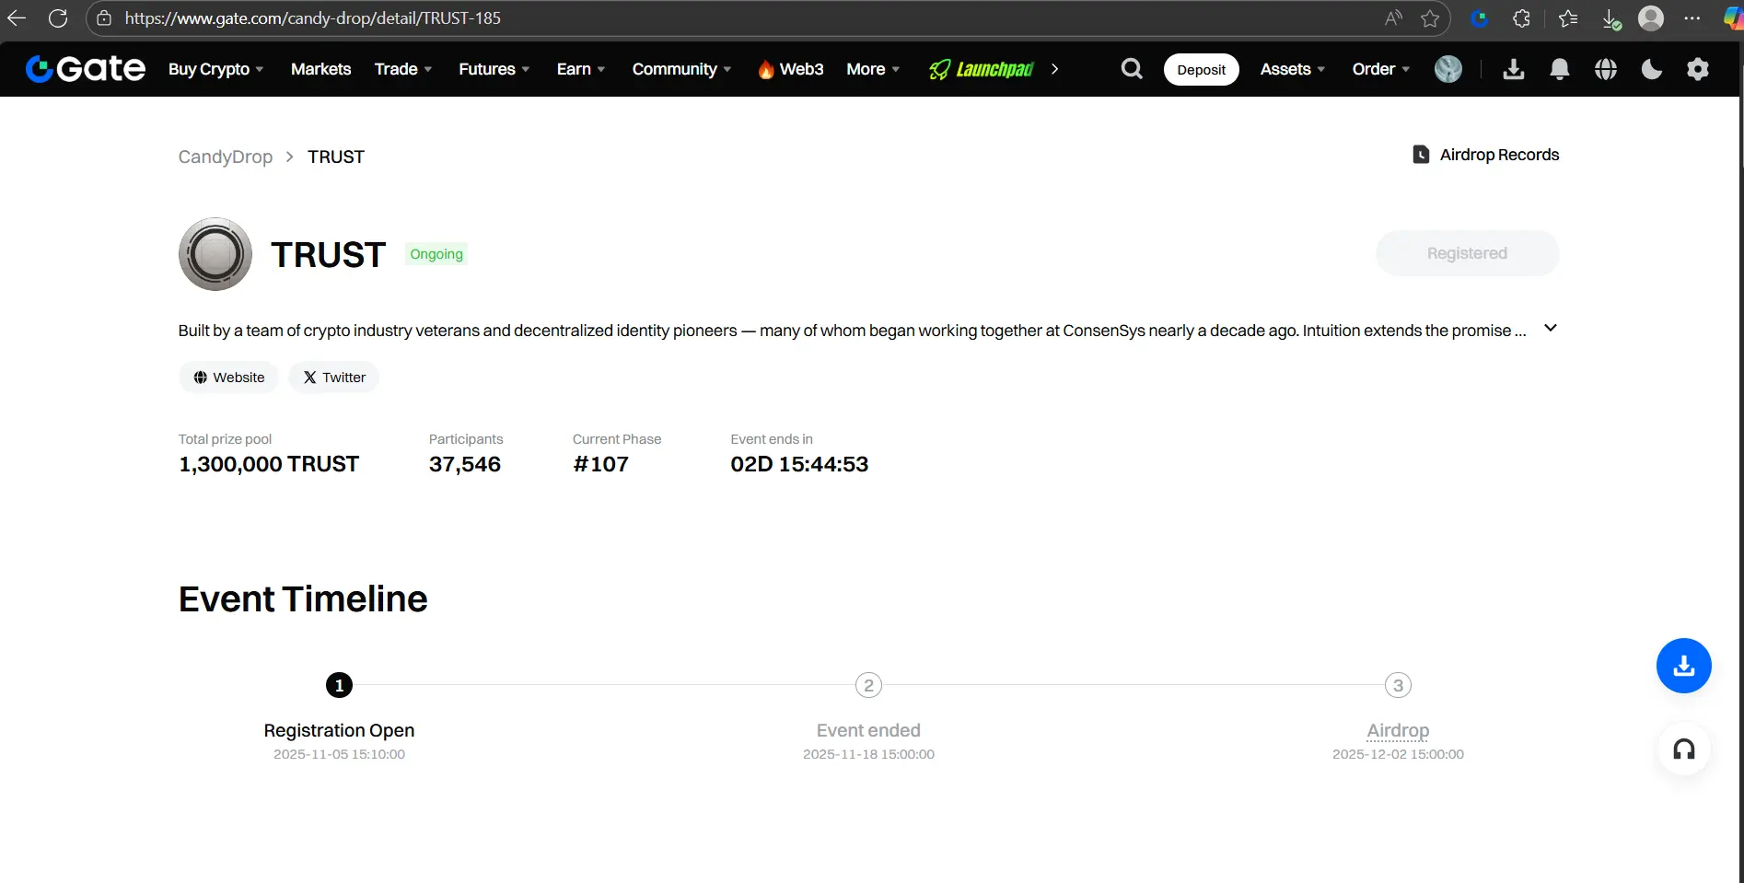Expand the More dropdown menu
1744x883 pixels.
(x=874, y=69)
